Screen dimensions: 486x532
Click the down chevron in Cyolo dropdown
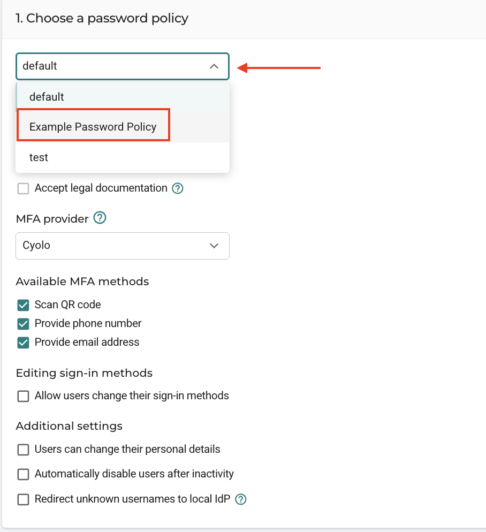[x=214, y=246]
